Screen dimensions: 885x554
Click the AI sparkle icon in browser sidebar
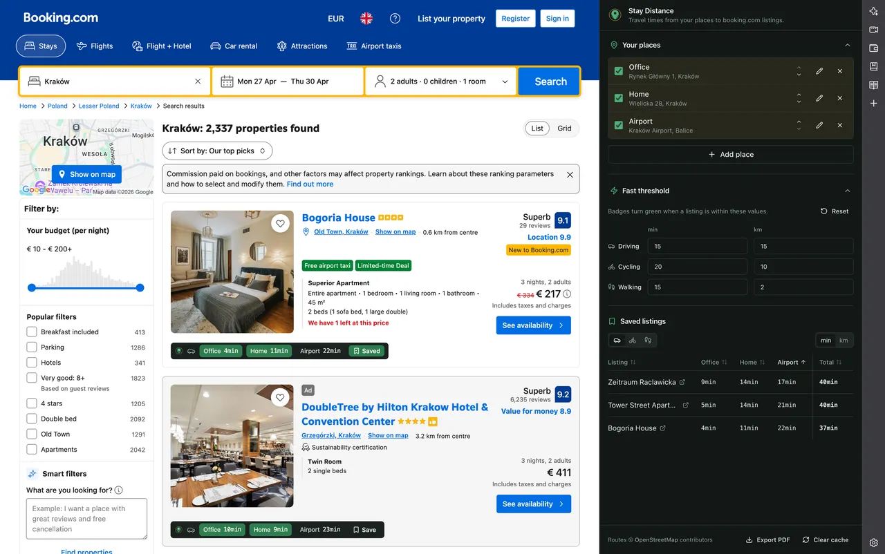coord(874,12)
